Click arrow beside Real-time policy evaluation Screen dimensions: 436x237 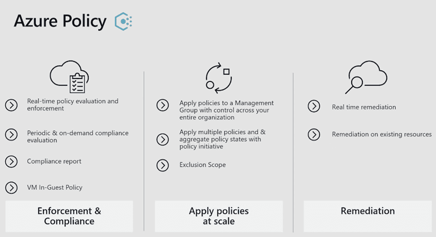tap(12, 105)
